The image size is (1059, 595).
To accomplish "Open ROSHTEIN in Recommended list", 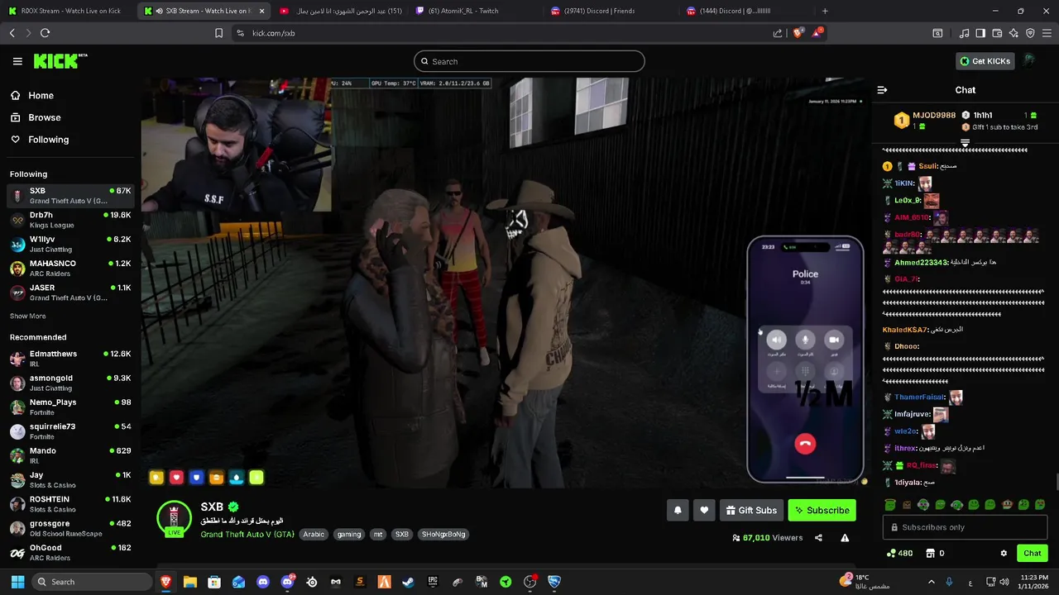I will tap(70, 504).
